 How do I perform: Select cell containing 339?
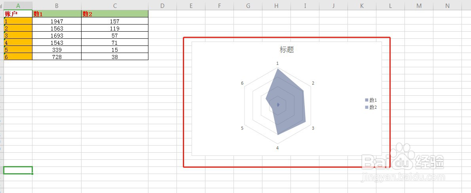57,49
